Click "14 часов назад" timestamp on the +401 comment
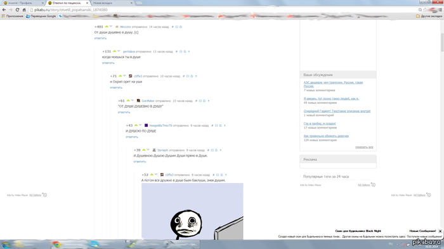Viewport: 444px width, 249px height. pyautogui.click(x=159, y=27)
